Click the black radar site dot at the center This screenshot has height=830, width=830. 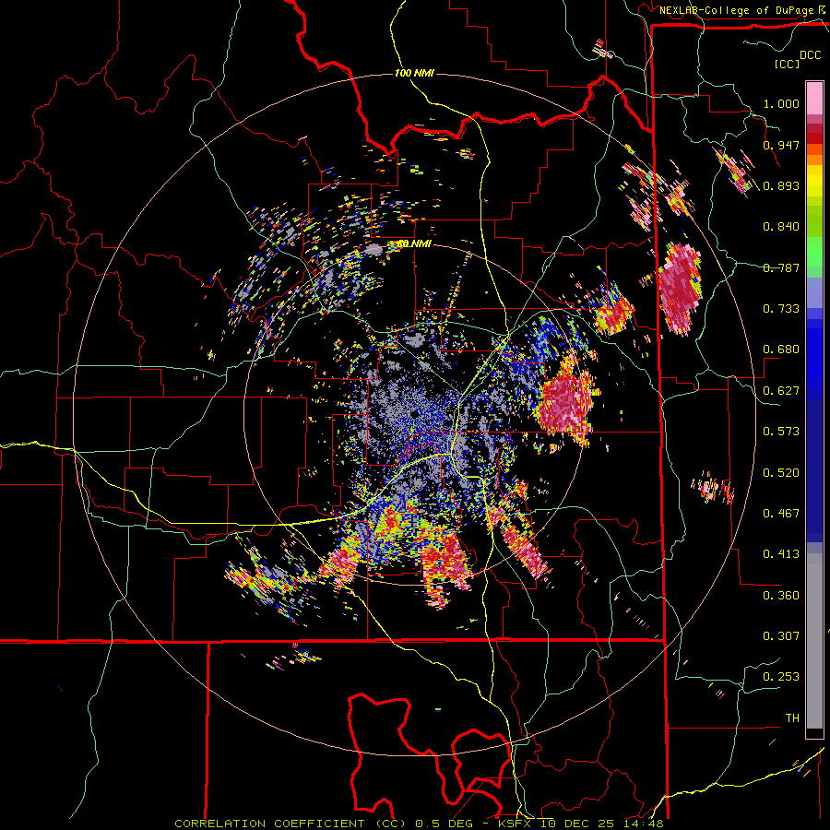pos(414,414)
